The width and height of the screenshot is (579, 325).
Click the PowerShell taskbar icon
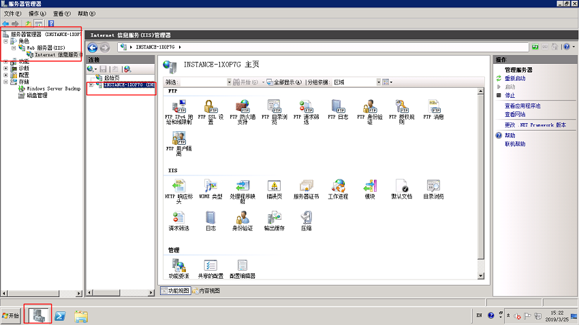click(60, 316)
